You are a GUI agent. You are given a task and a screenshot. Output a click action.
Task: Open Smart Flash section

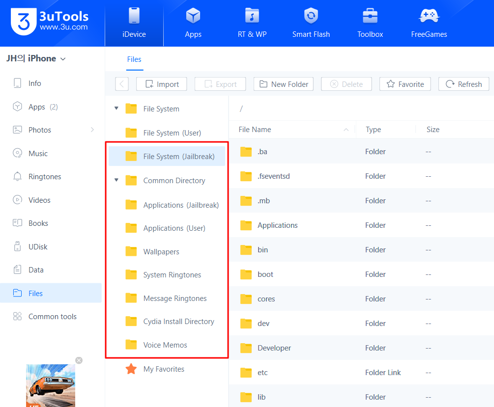[311, 23]
